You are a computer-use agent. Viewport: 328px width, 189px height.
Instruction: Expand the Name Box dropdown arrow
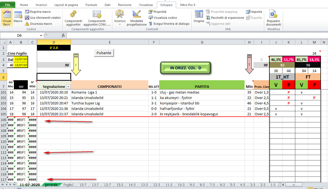coord(41,35)
